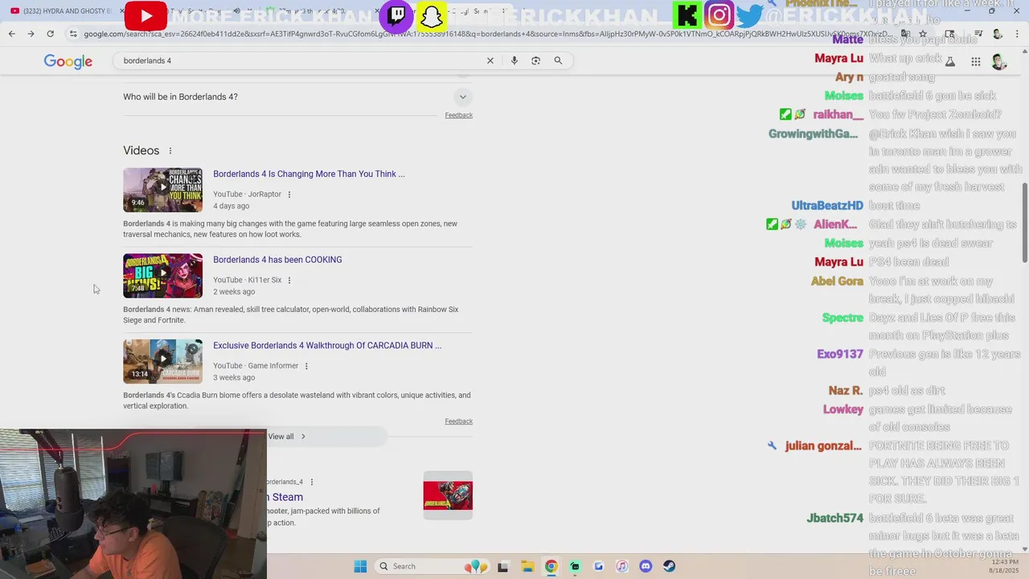Open more options beside the Videos heading
This screenshot has height=579, width=1029.
(170, 151)
